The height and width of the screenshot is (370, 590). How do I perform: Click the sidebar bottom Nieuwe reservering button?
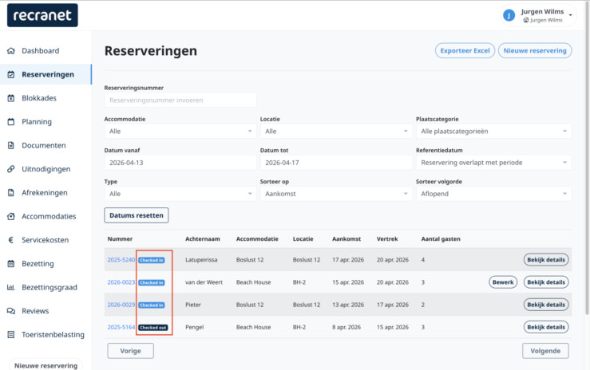(x=46, y=365)
